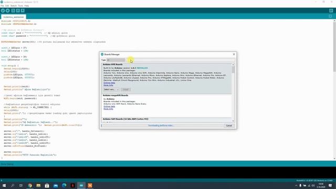This screenshot has height=189, width=336.
Task: Open Online help link under Arduino AVR Boards
Action: pos(109,83)
